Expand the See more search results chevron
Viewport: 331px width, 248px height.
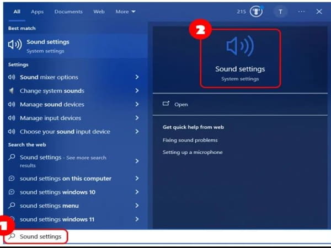[x=137, y=161]
